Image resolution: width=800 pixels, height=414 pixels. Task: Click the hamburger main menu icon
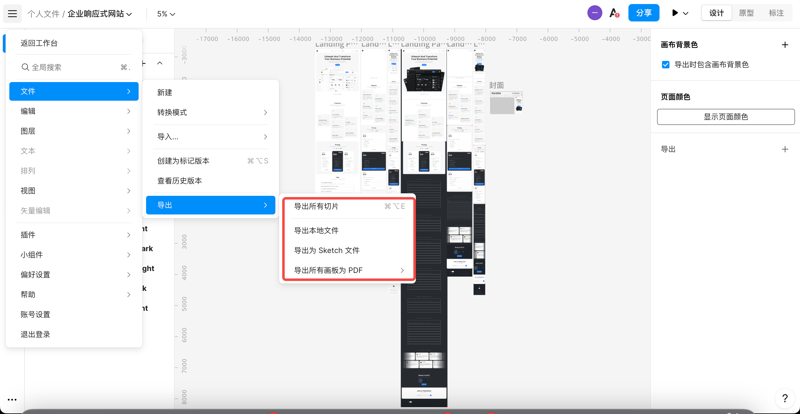(x=12, y=14)
